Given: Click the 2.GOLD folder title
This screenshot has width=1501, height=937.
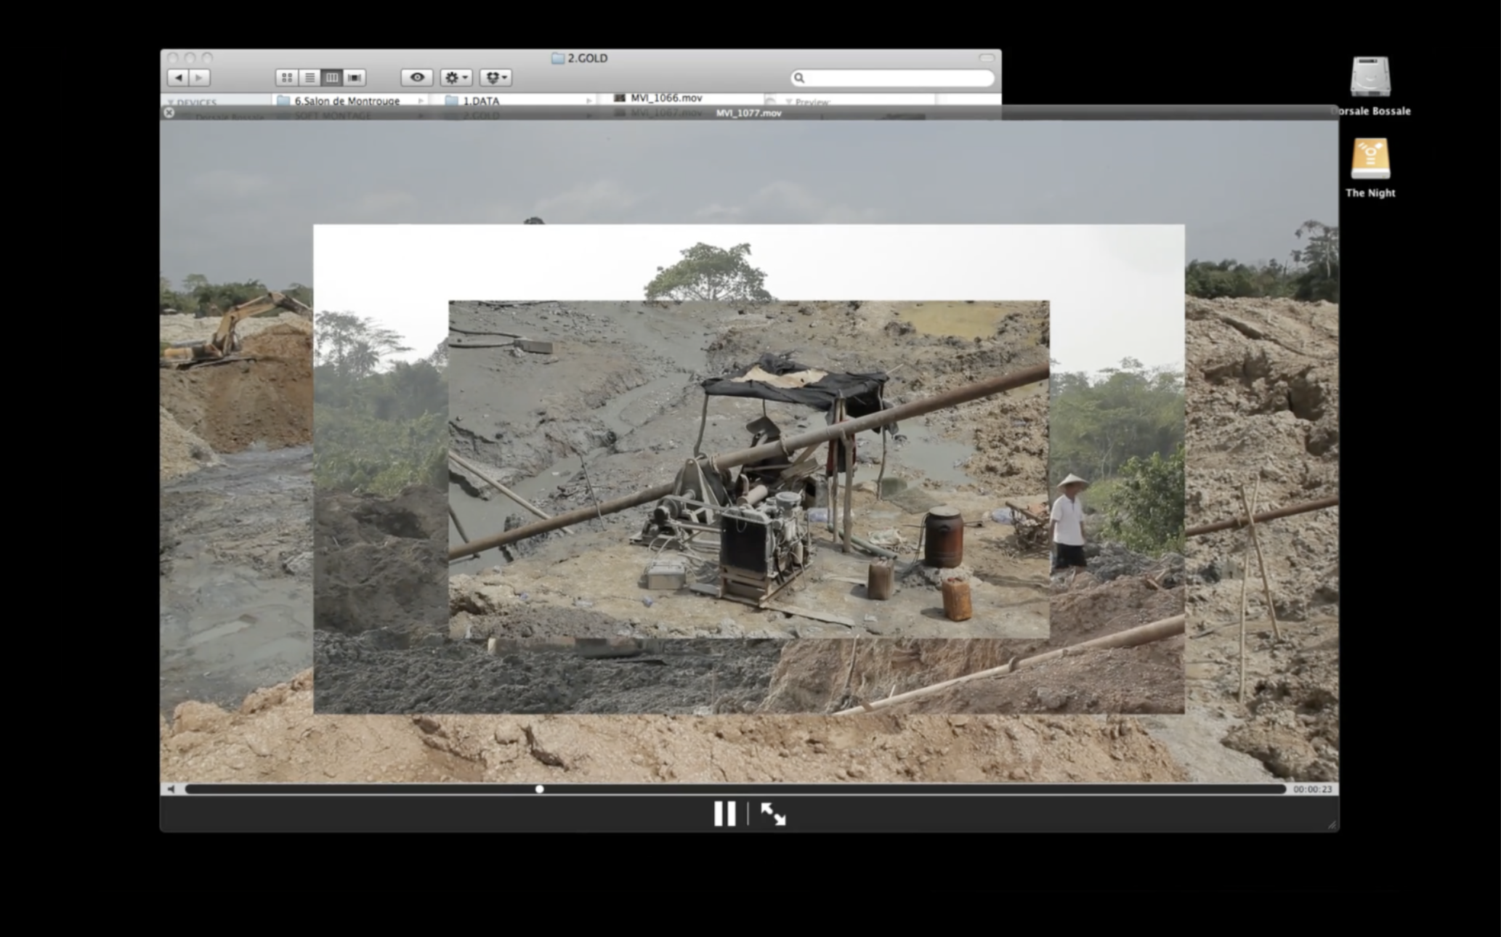Looking at the screenshot, I should (x=580, y=58).
